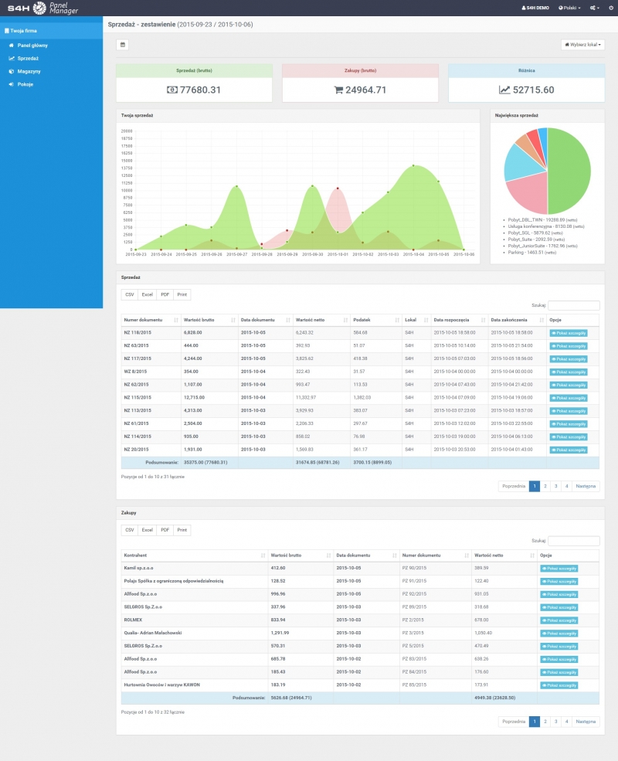The image size is (618, 761).
Task: Sort sales table by Data rozpoczęcia column
Action: point(456,320)
